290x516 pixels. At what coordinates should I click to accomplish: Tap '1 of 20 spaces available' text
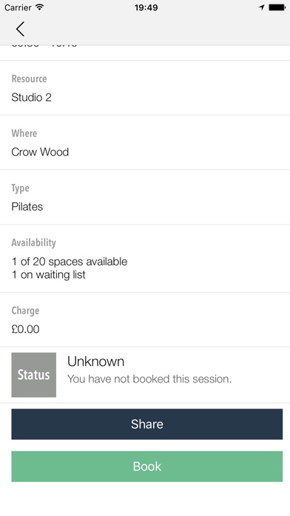tap(70, 262)
